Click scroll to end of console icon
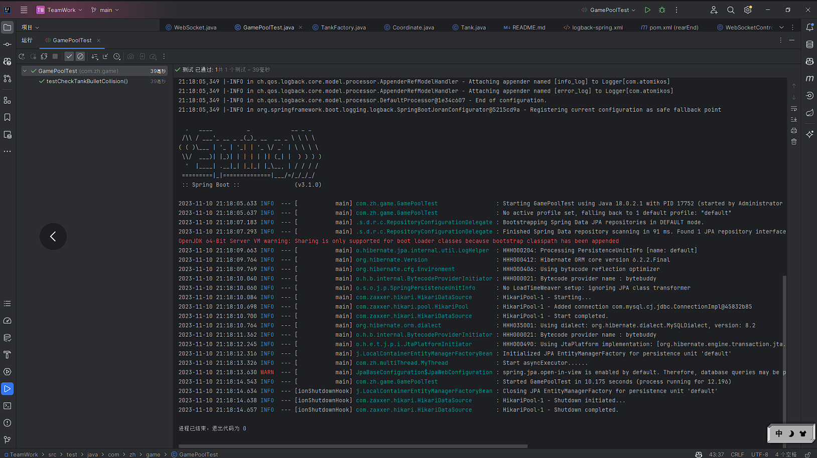The image size is (817, 458). pos(794,120)
